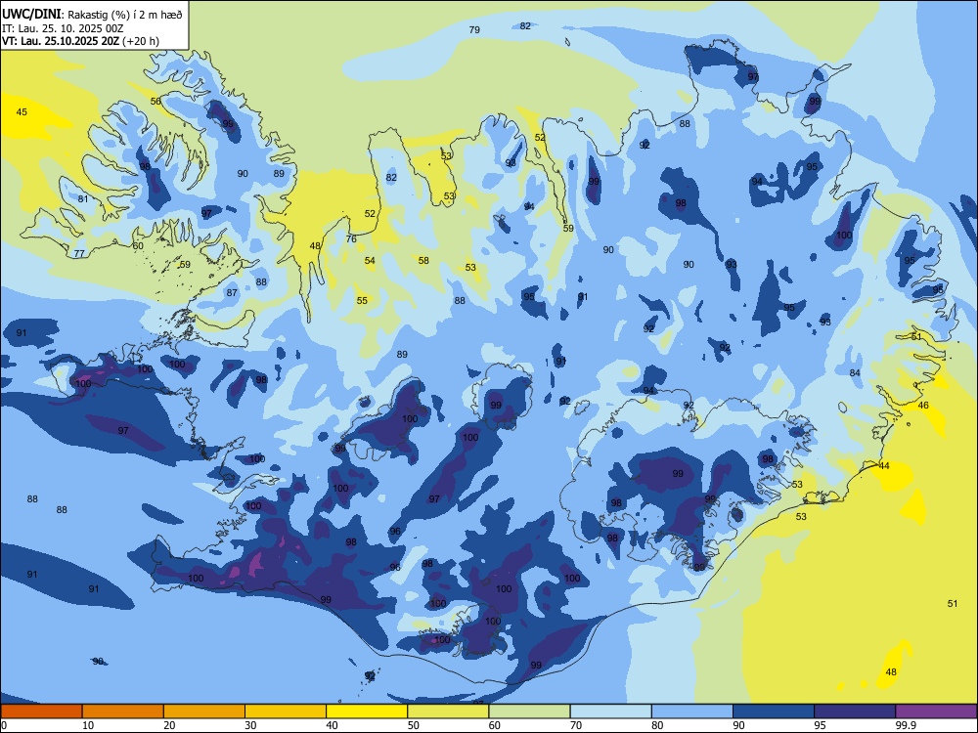The width and height of the screenshot is (978, 733).
Task: Click the humidity value '56' on the map
Action: (156, 101)
